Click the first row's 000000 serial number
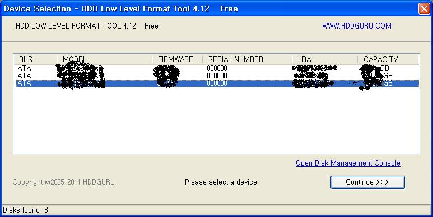This screenshot has height=217, width=433. point(217,68)
